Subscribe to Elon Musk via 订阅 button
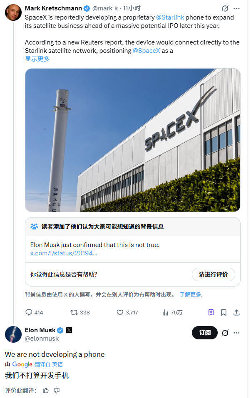Viewport: 251px width, 398px height. (x=205, y=333)
